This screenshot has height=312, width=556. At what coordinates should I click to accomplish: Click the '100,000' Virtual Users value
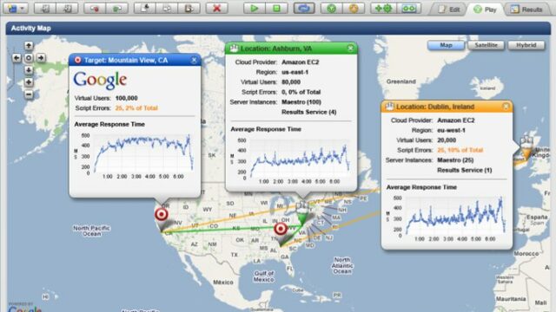coord(126,98)
